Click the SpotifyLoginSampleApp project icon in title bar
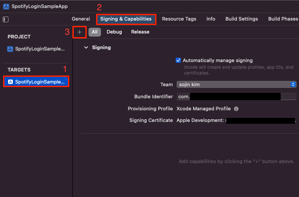This screenshot has width=299, height=197. [6, 7]
